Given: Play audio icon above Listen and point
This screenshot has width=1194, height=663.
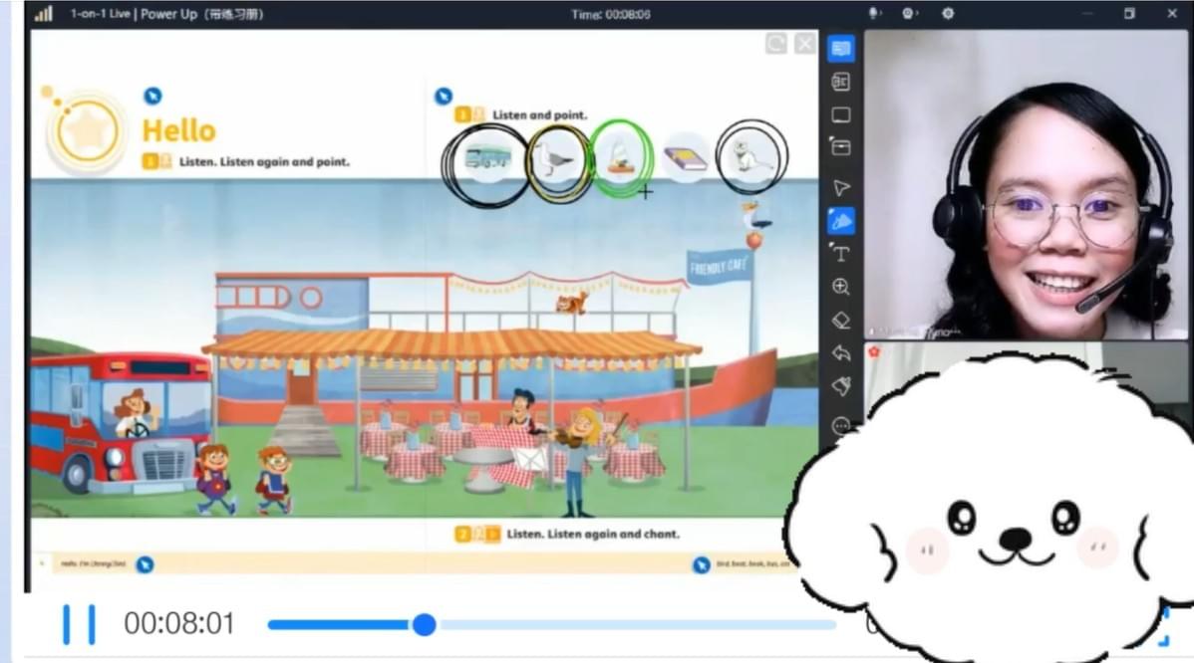Looking at the screenshot, I should point(444,97).
